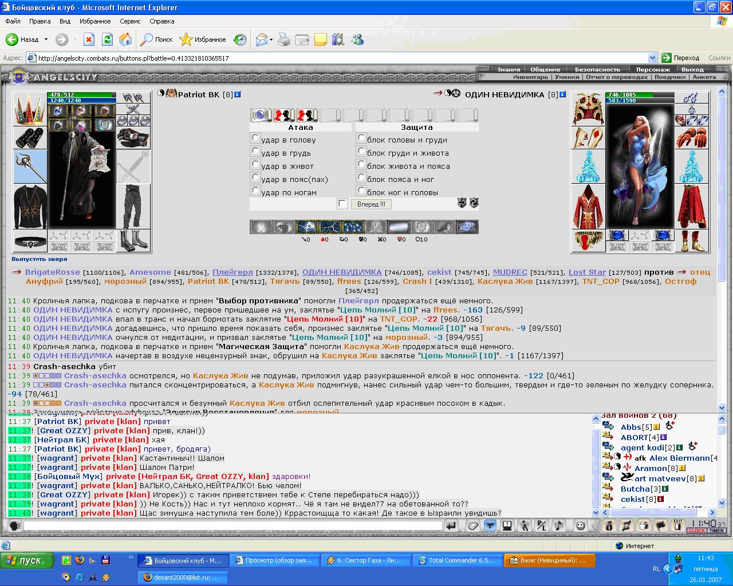Click fighter link «MUDREC» in team list

(510, 272)
